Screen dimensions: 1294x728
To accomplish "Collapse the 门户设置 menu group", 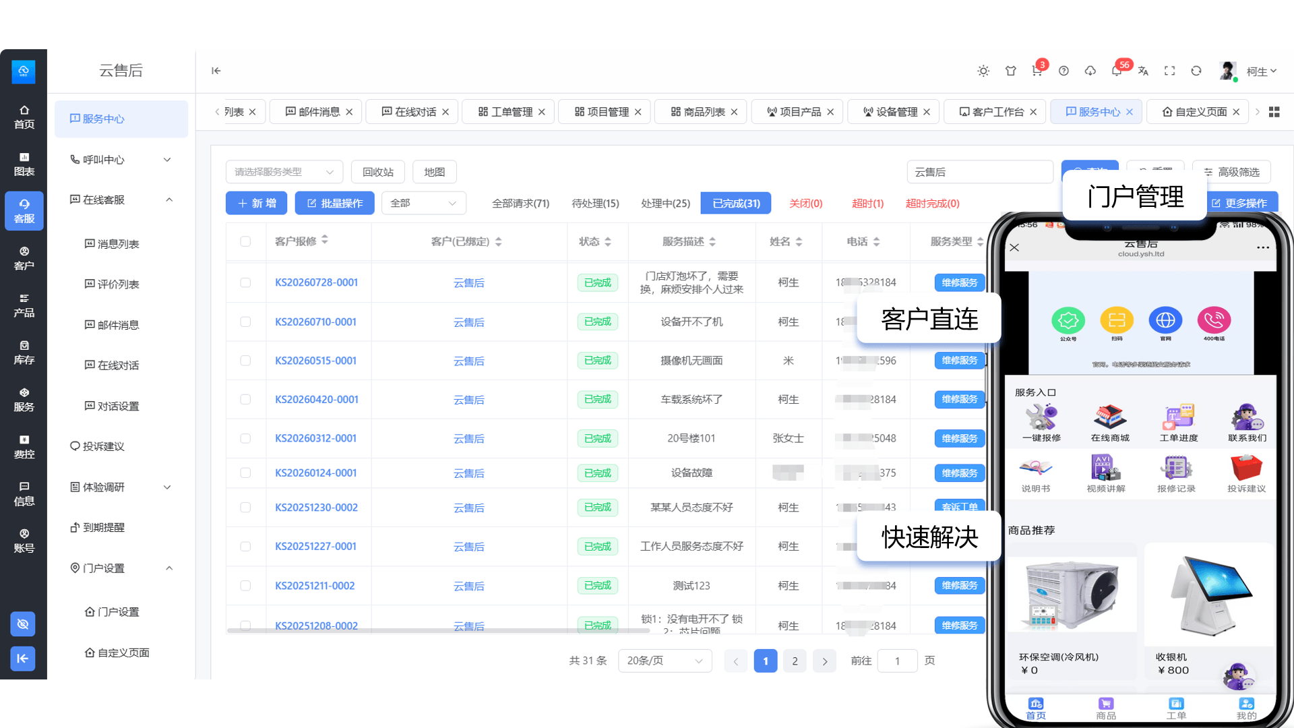I will [x=121, y=568].
